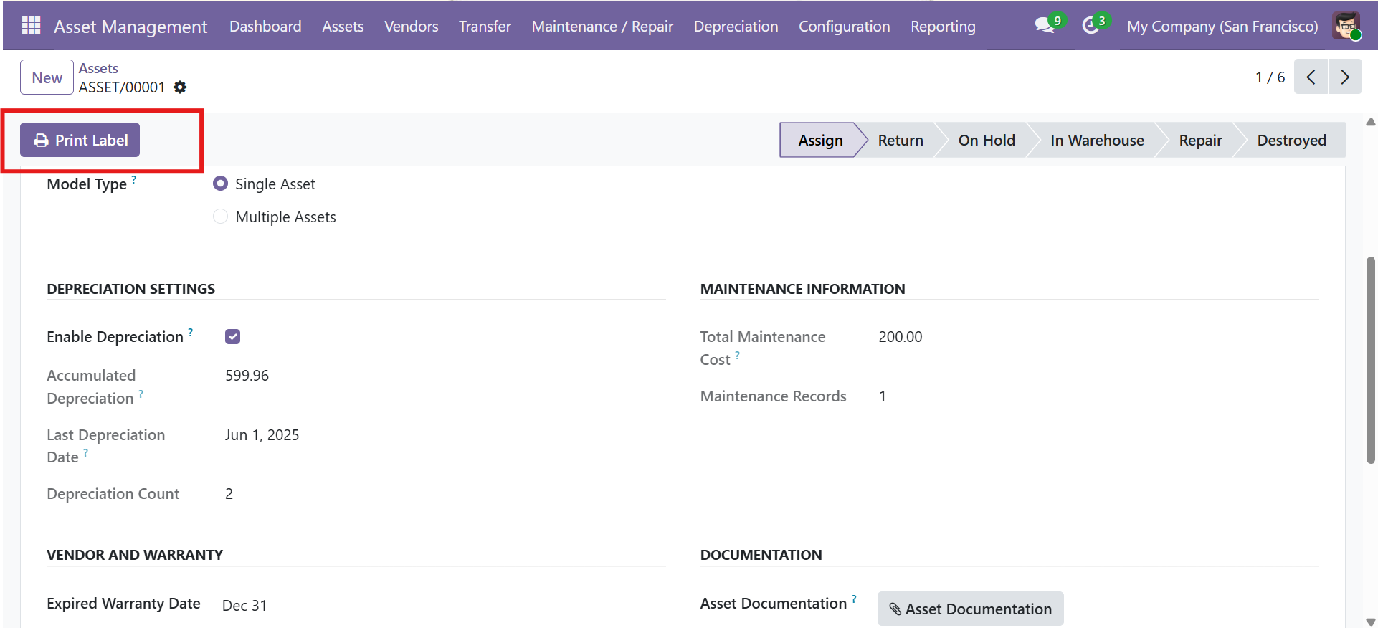Click the record pager 1 / 6
Viewport: 1378px width, 628px height.
[1270, 77]
